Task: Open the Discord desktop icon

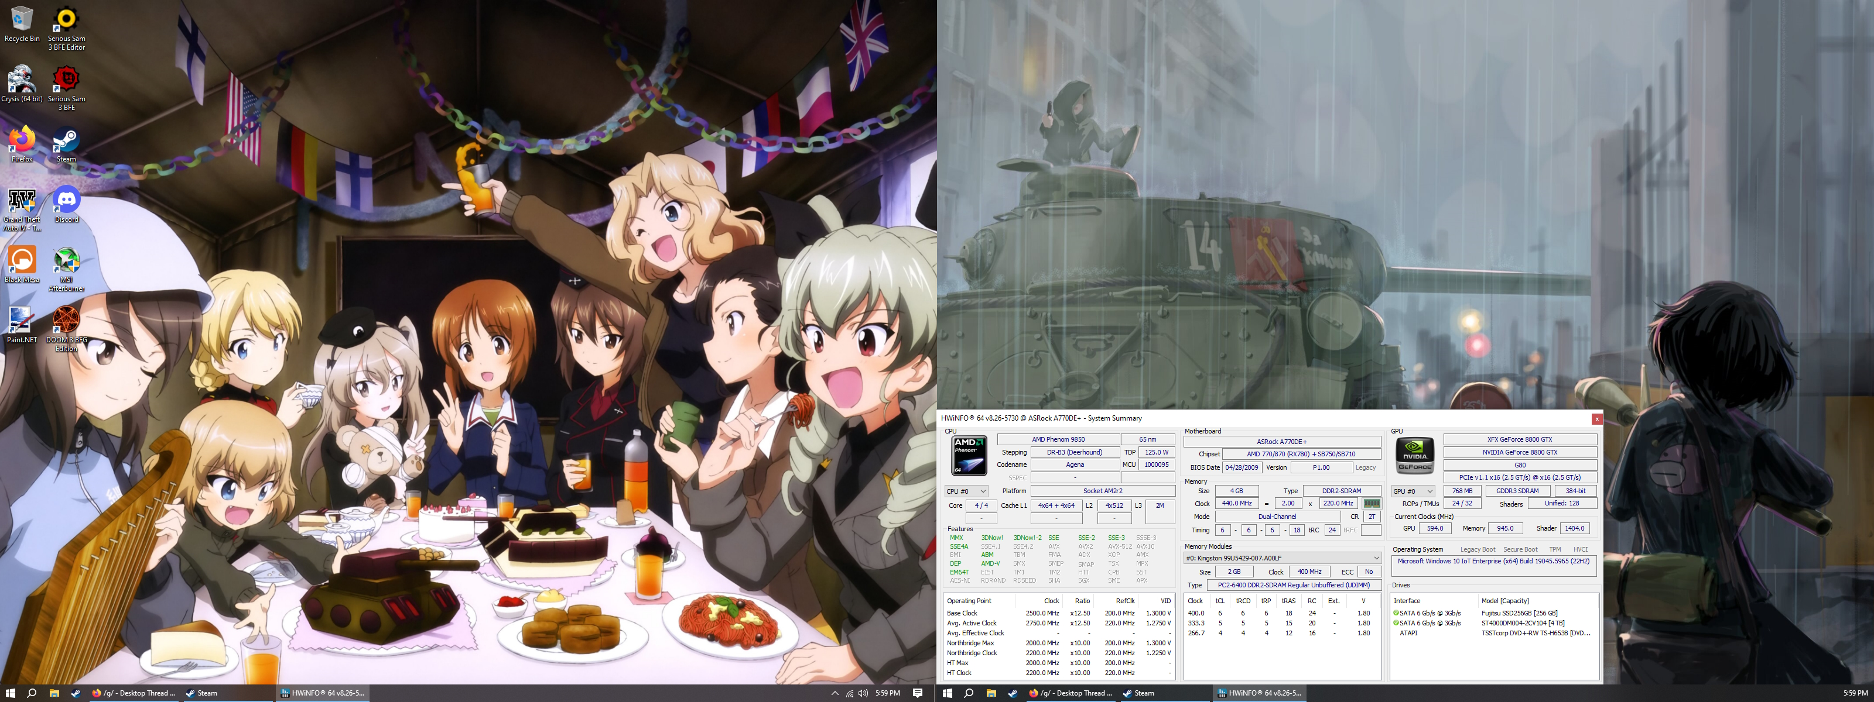Action: [x=66, y=205]
